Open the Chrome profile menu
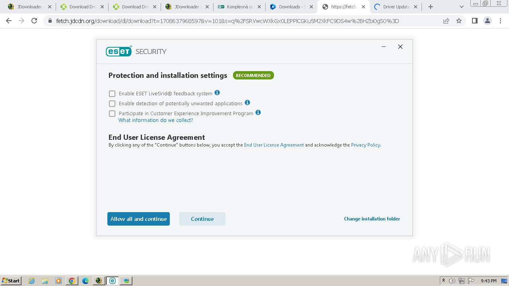509x286 pixels. click(x=487, y=21)
